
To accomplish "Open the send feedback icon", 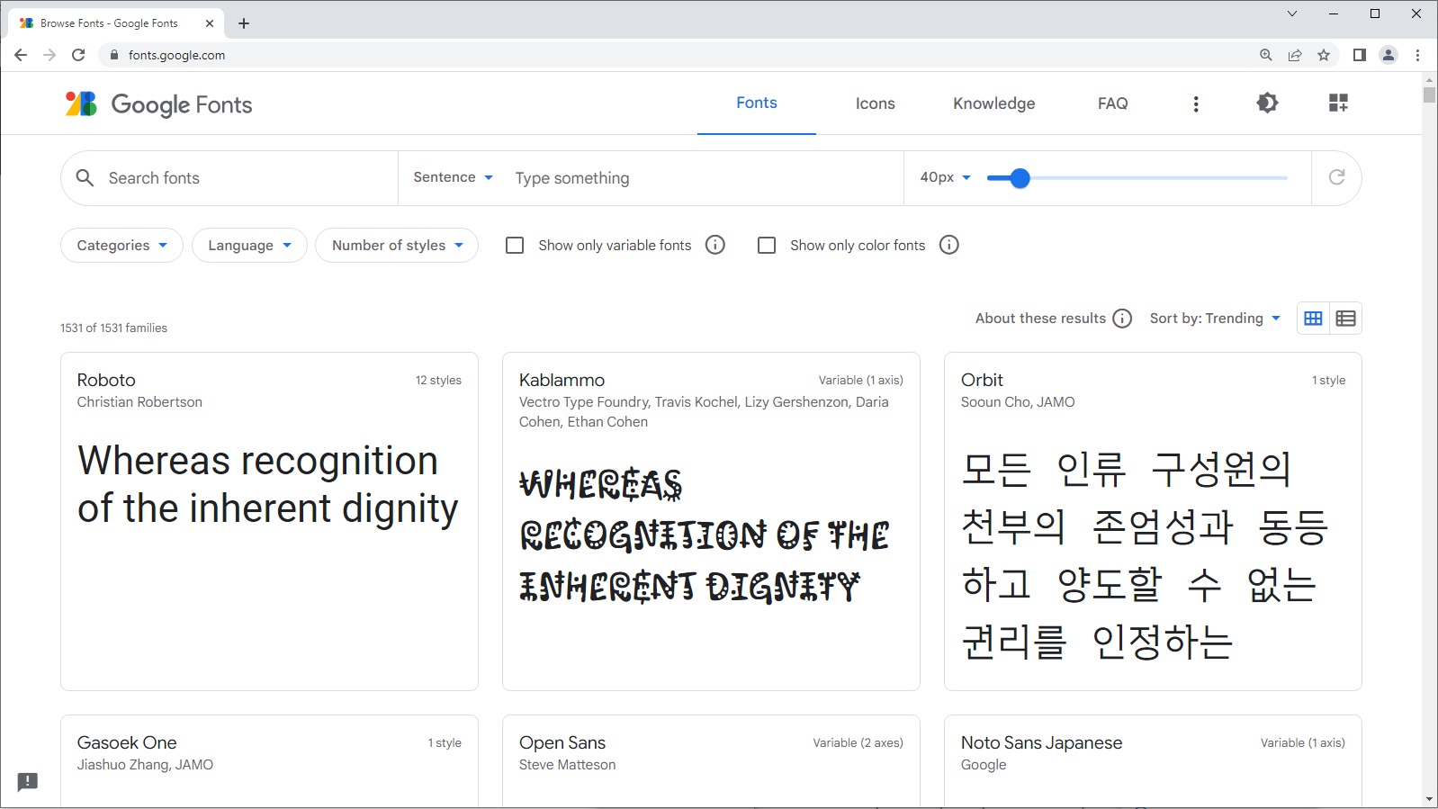I will tap(28, 781).
